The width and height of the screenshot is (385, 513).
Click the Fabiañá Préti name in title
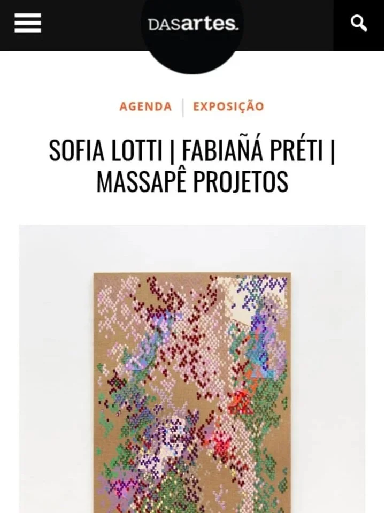coord(252,150)
